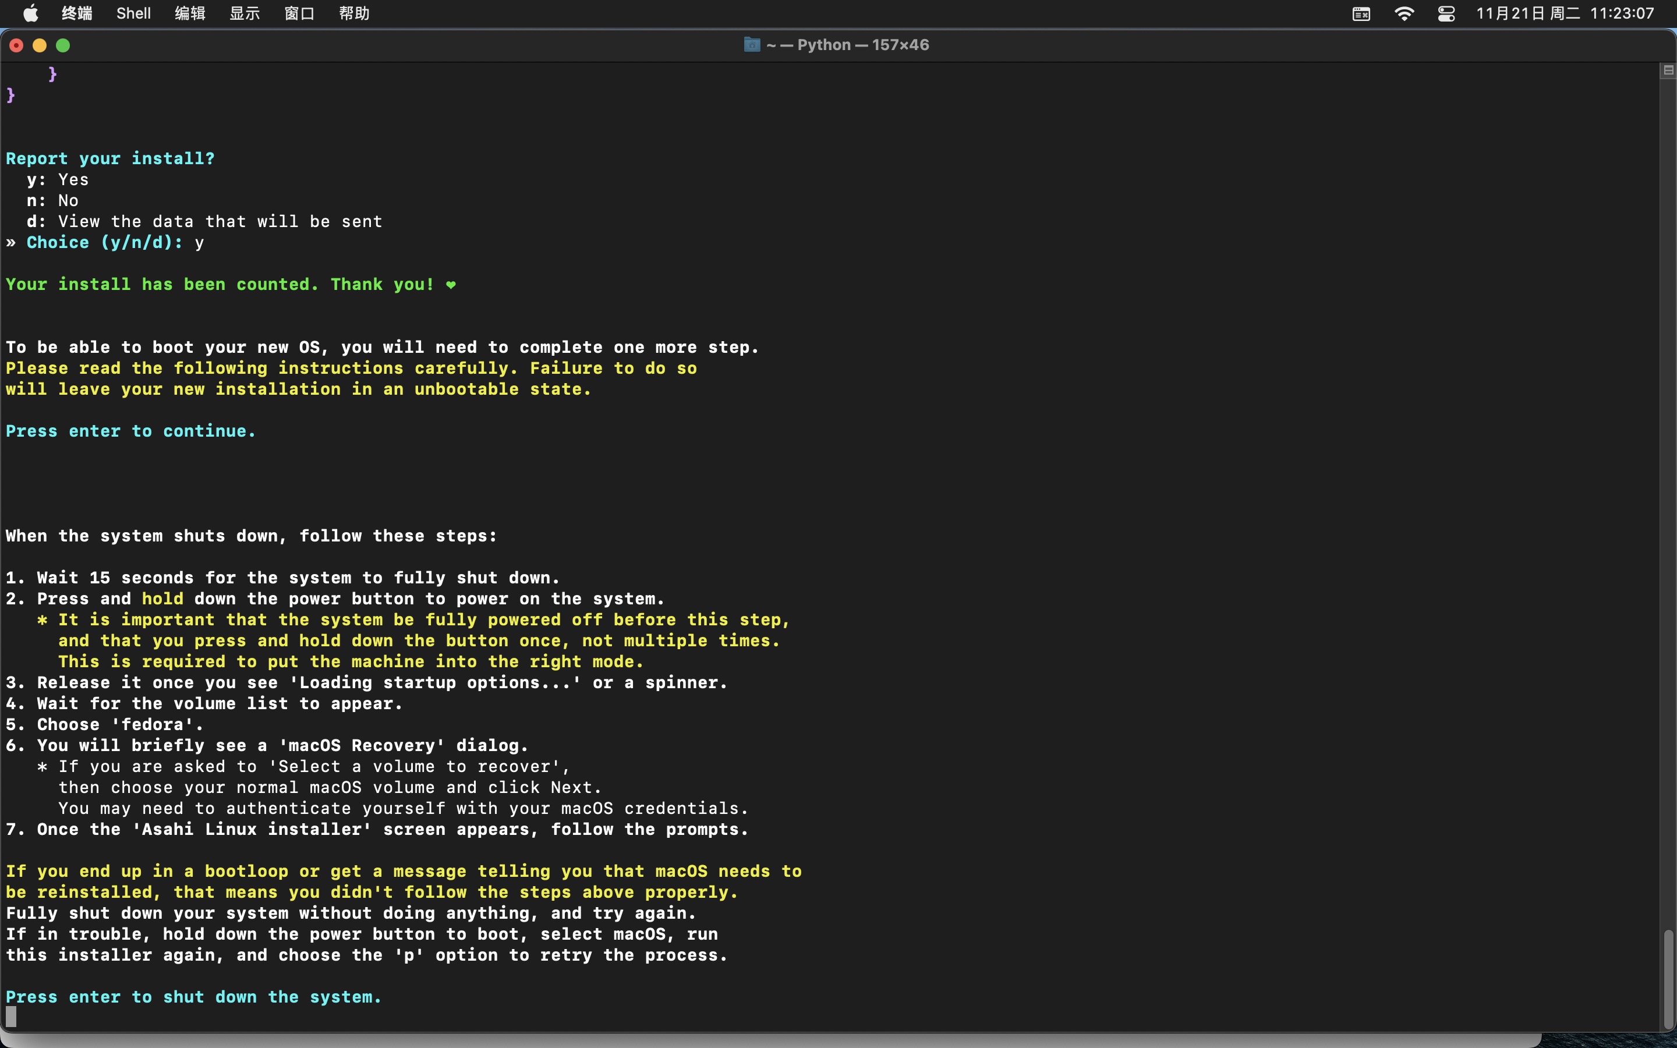This screenshot has width=1677, height=1048.
Task: Click 'then choose your normal macOS volume' line
Action: (x=330, y=787)
